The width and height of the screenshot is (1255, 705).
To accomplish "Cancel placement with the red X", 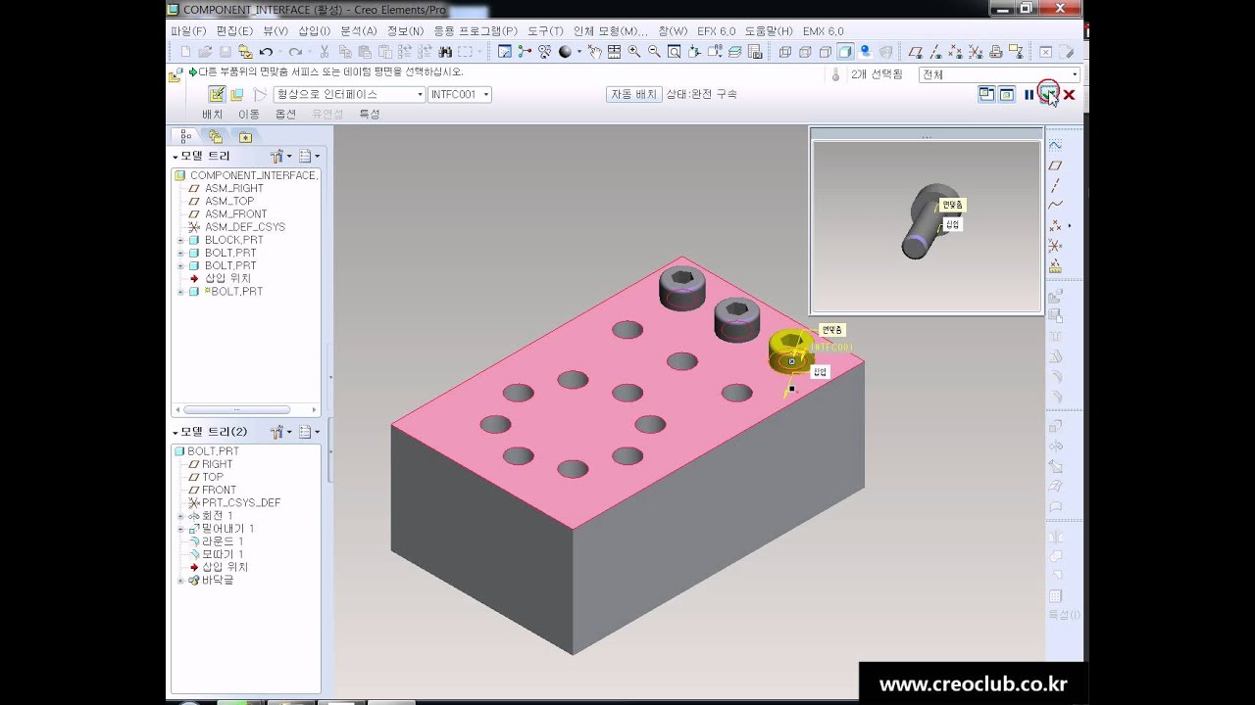I will tap(1069, 95).
